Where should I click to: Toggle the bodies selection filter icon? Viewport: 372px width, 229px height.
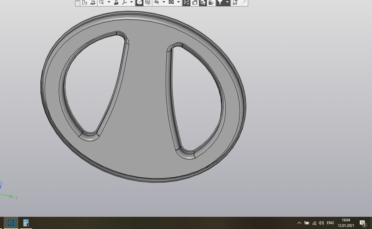click(211, 2)
